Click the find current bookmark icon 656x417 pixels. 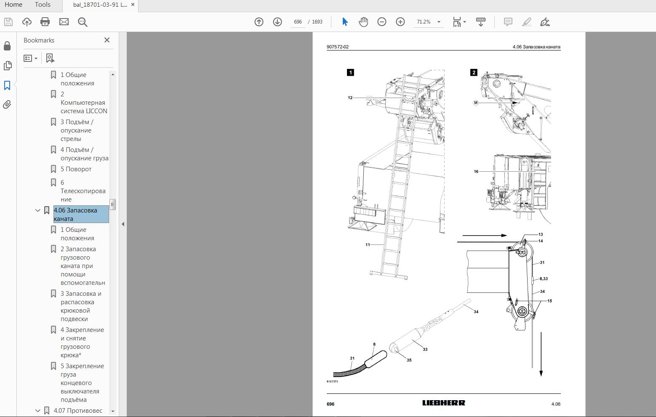tap(50, 58)
